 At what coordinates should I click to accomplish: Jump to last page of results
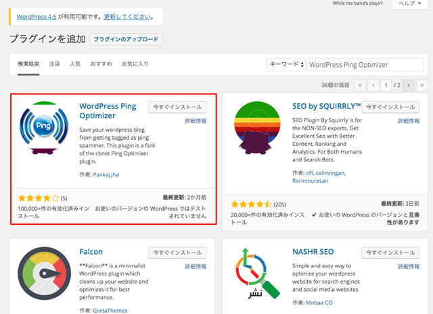click(x=422, y=86)
